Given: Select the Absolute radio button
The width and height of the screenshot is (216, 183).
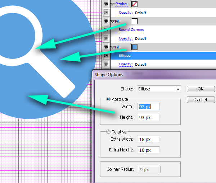Looking at the screenshot, I should [108, 99].
